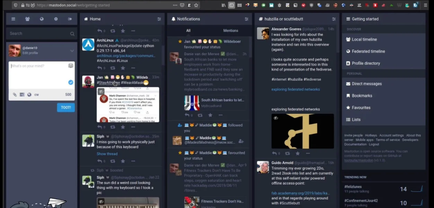
Task: Open more options on the ArchLinux post
Action: pos(133,68)
